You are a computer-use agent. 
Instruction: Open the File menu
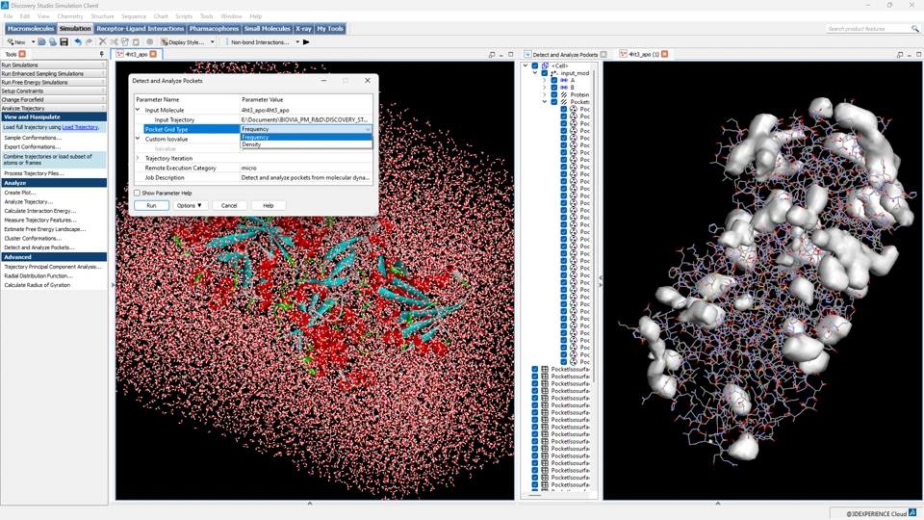9,16
